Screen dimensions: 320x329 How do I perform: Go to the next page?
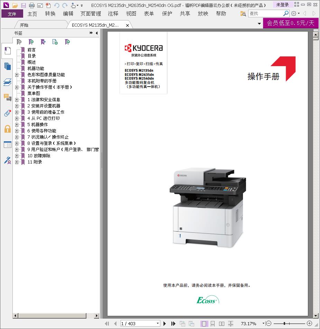(164, 323)
